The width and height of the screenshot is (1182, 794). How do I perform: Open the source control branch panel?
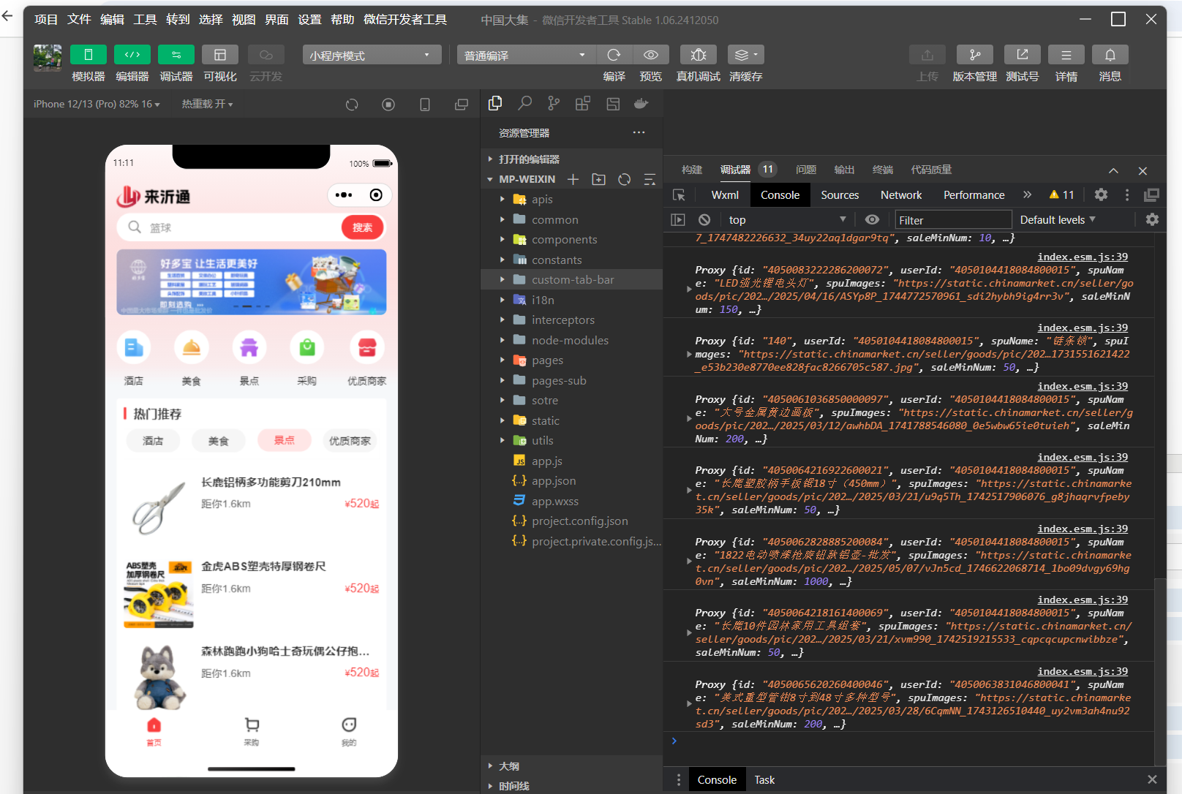pos(554,104)
